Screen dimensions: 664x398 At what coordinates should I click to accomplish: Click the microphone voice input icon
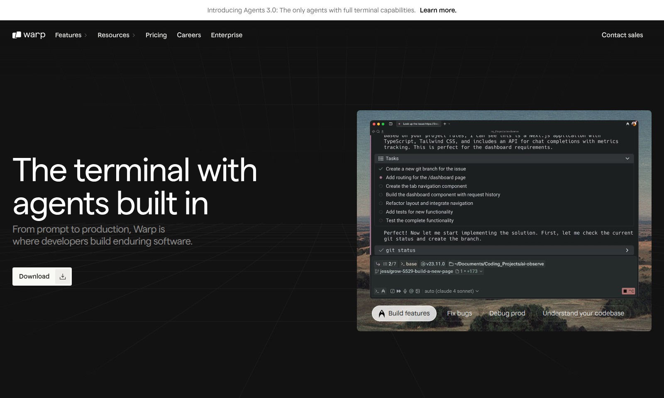pos(405,291)
